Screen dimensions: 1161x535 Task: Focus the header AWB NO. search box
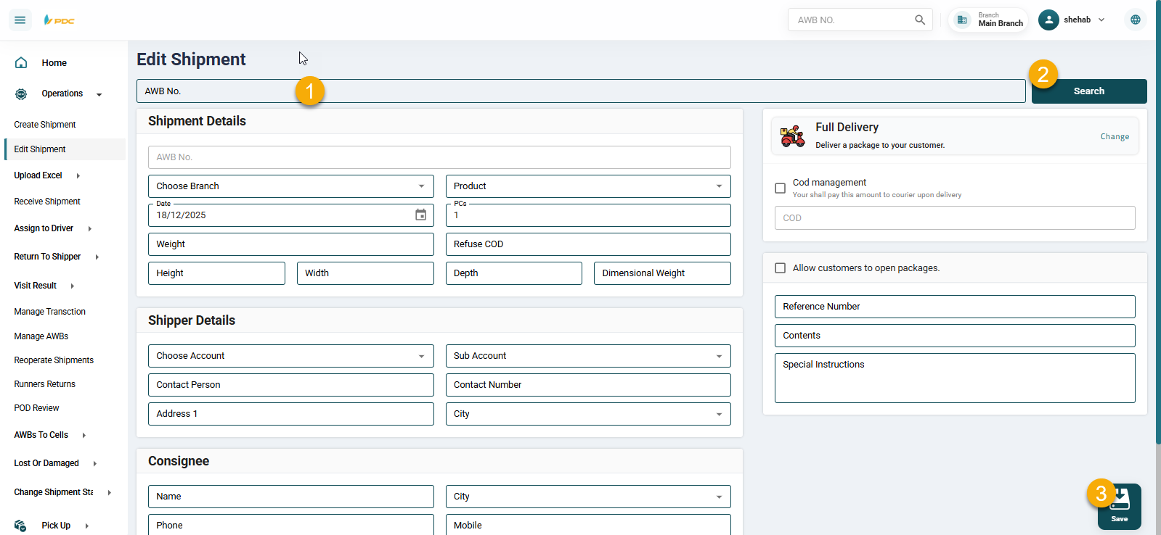[853, 20]
